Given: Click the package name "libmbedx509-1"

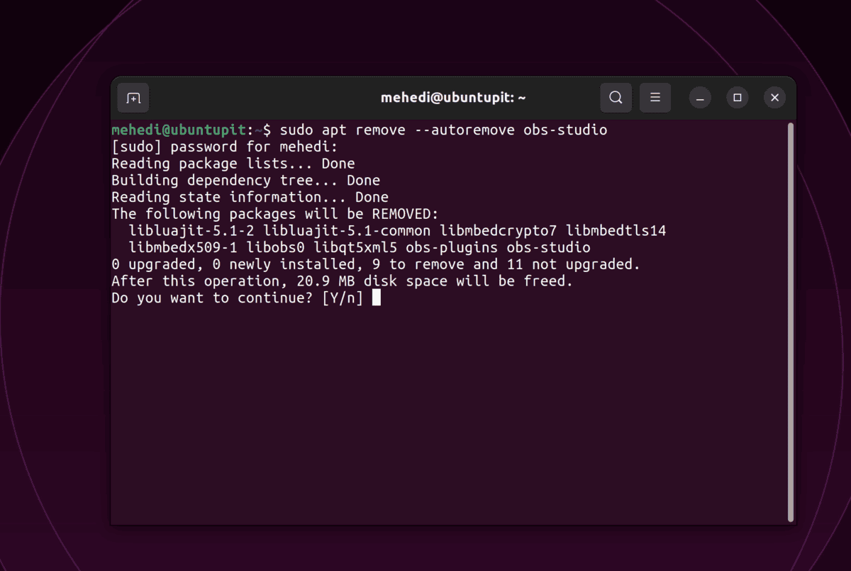Looking at the screenshot, I should (183, 248).
